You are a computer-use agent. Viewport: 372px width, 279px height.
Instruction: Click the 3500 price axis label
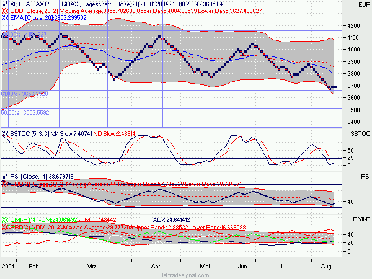point(353,110)
